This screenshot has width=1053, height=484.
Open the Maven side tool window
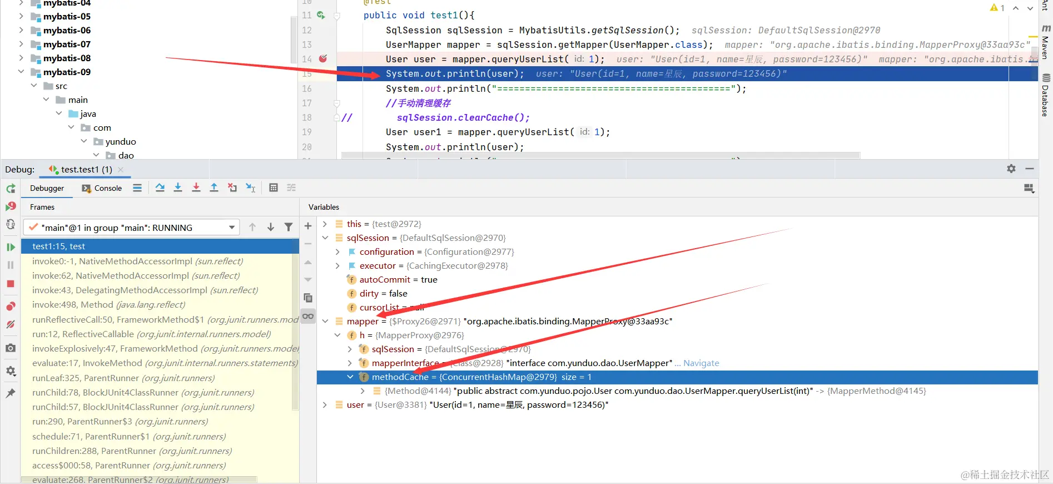click(1046, 43)
